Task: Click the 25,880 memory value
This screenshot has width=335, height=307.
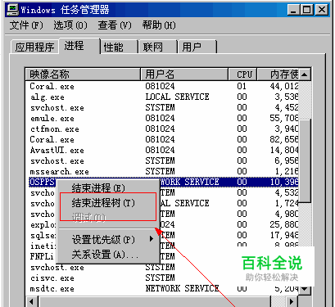Action: [x=284, y=224]
